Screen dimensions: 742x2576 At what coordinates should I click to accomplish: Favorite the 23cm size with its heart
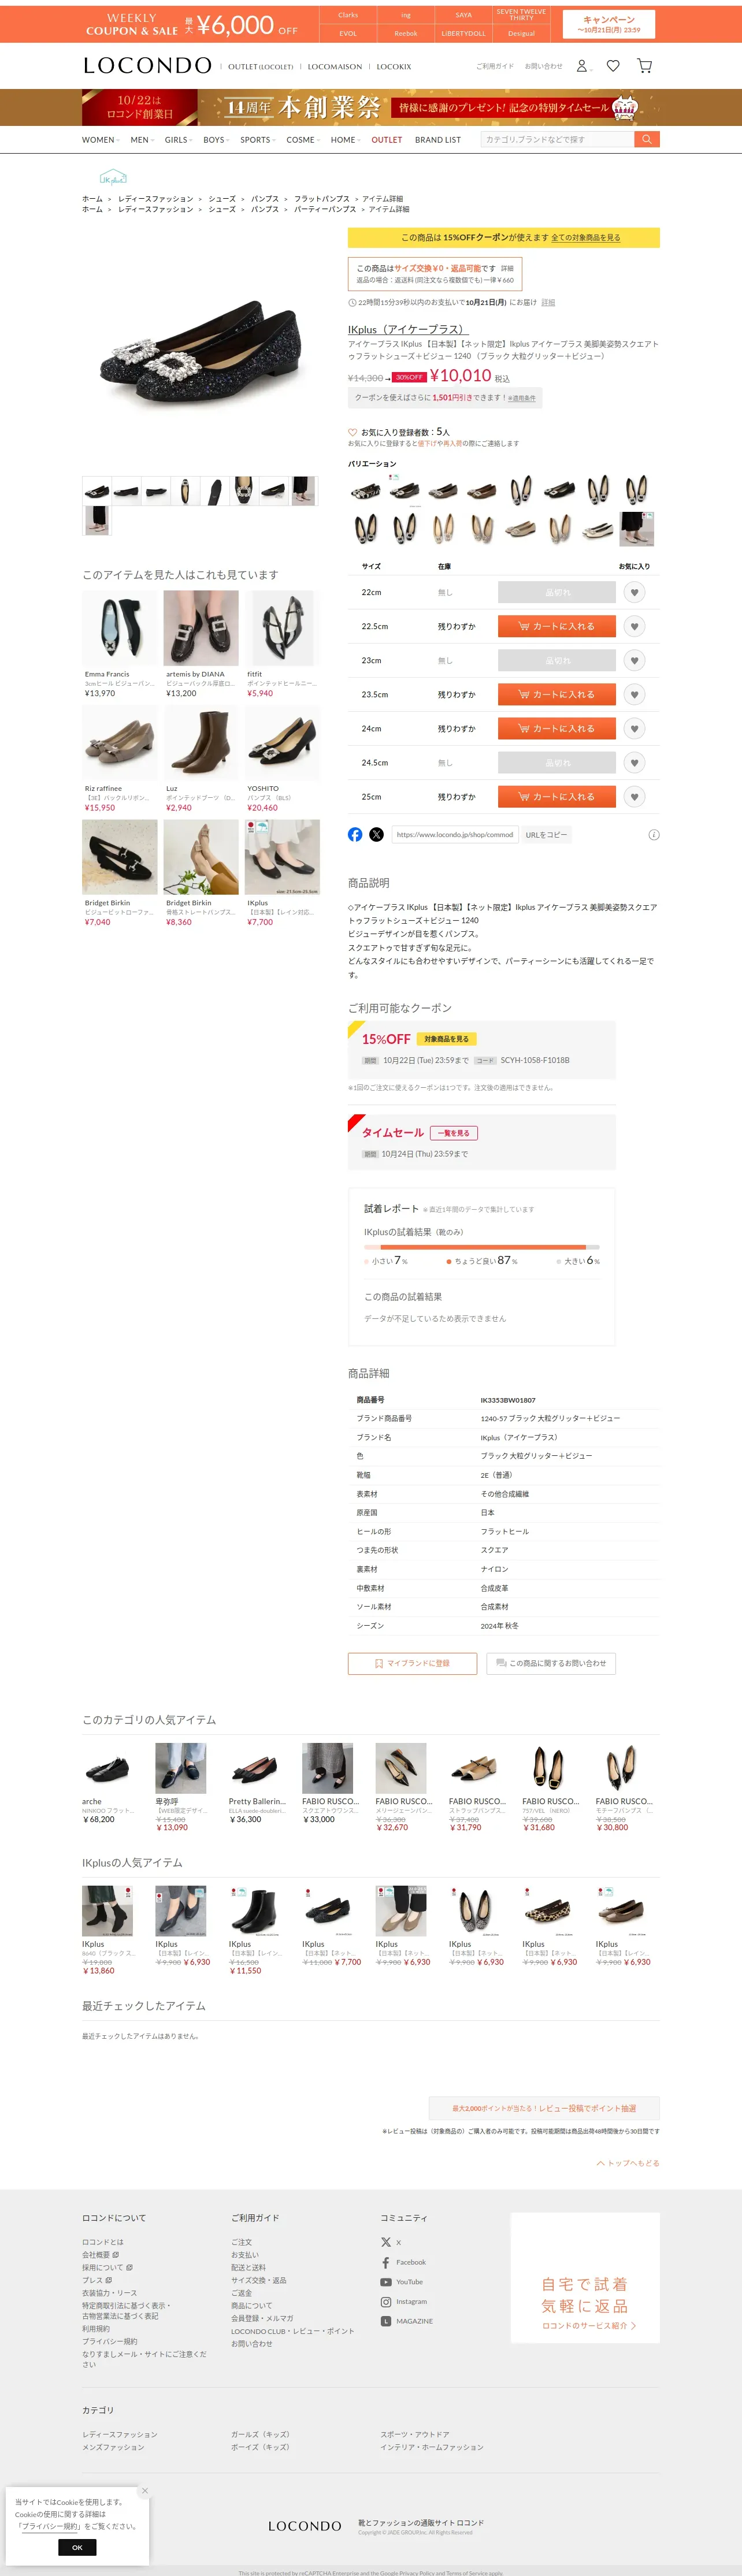[634, 660]
